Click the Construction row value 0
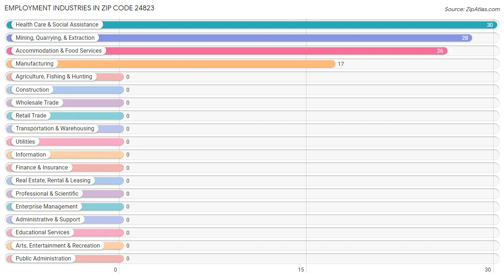This screenshot has height=278, width=504. pos(128,90)
